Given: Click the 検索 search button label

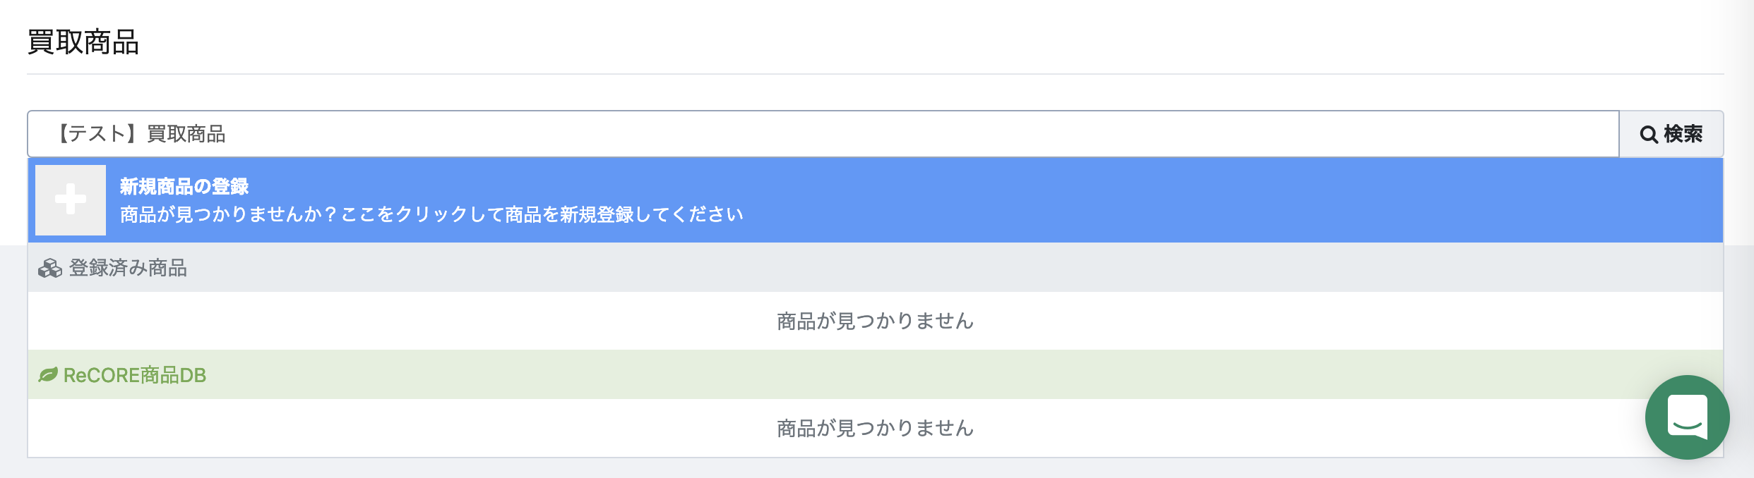Looking at the screenshot, I should click(1683, 134).
